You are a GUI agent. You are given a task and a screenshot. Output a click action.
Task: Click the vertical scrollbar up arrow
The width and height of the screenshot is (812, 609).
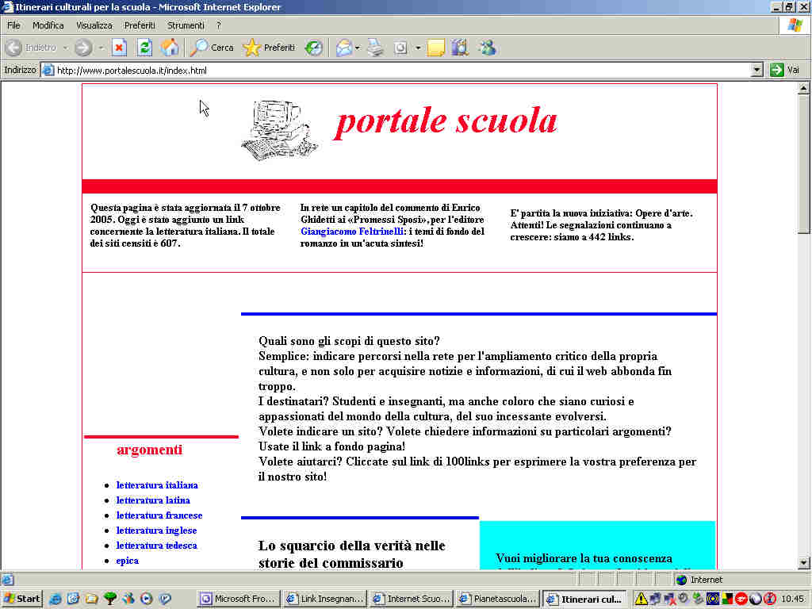[x=803, y=88]
